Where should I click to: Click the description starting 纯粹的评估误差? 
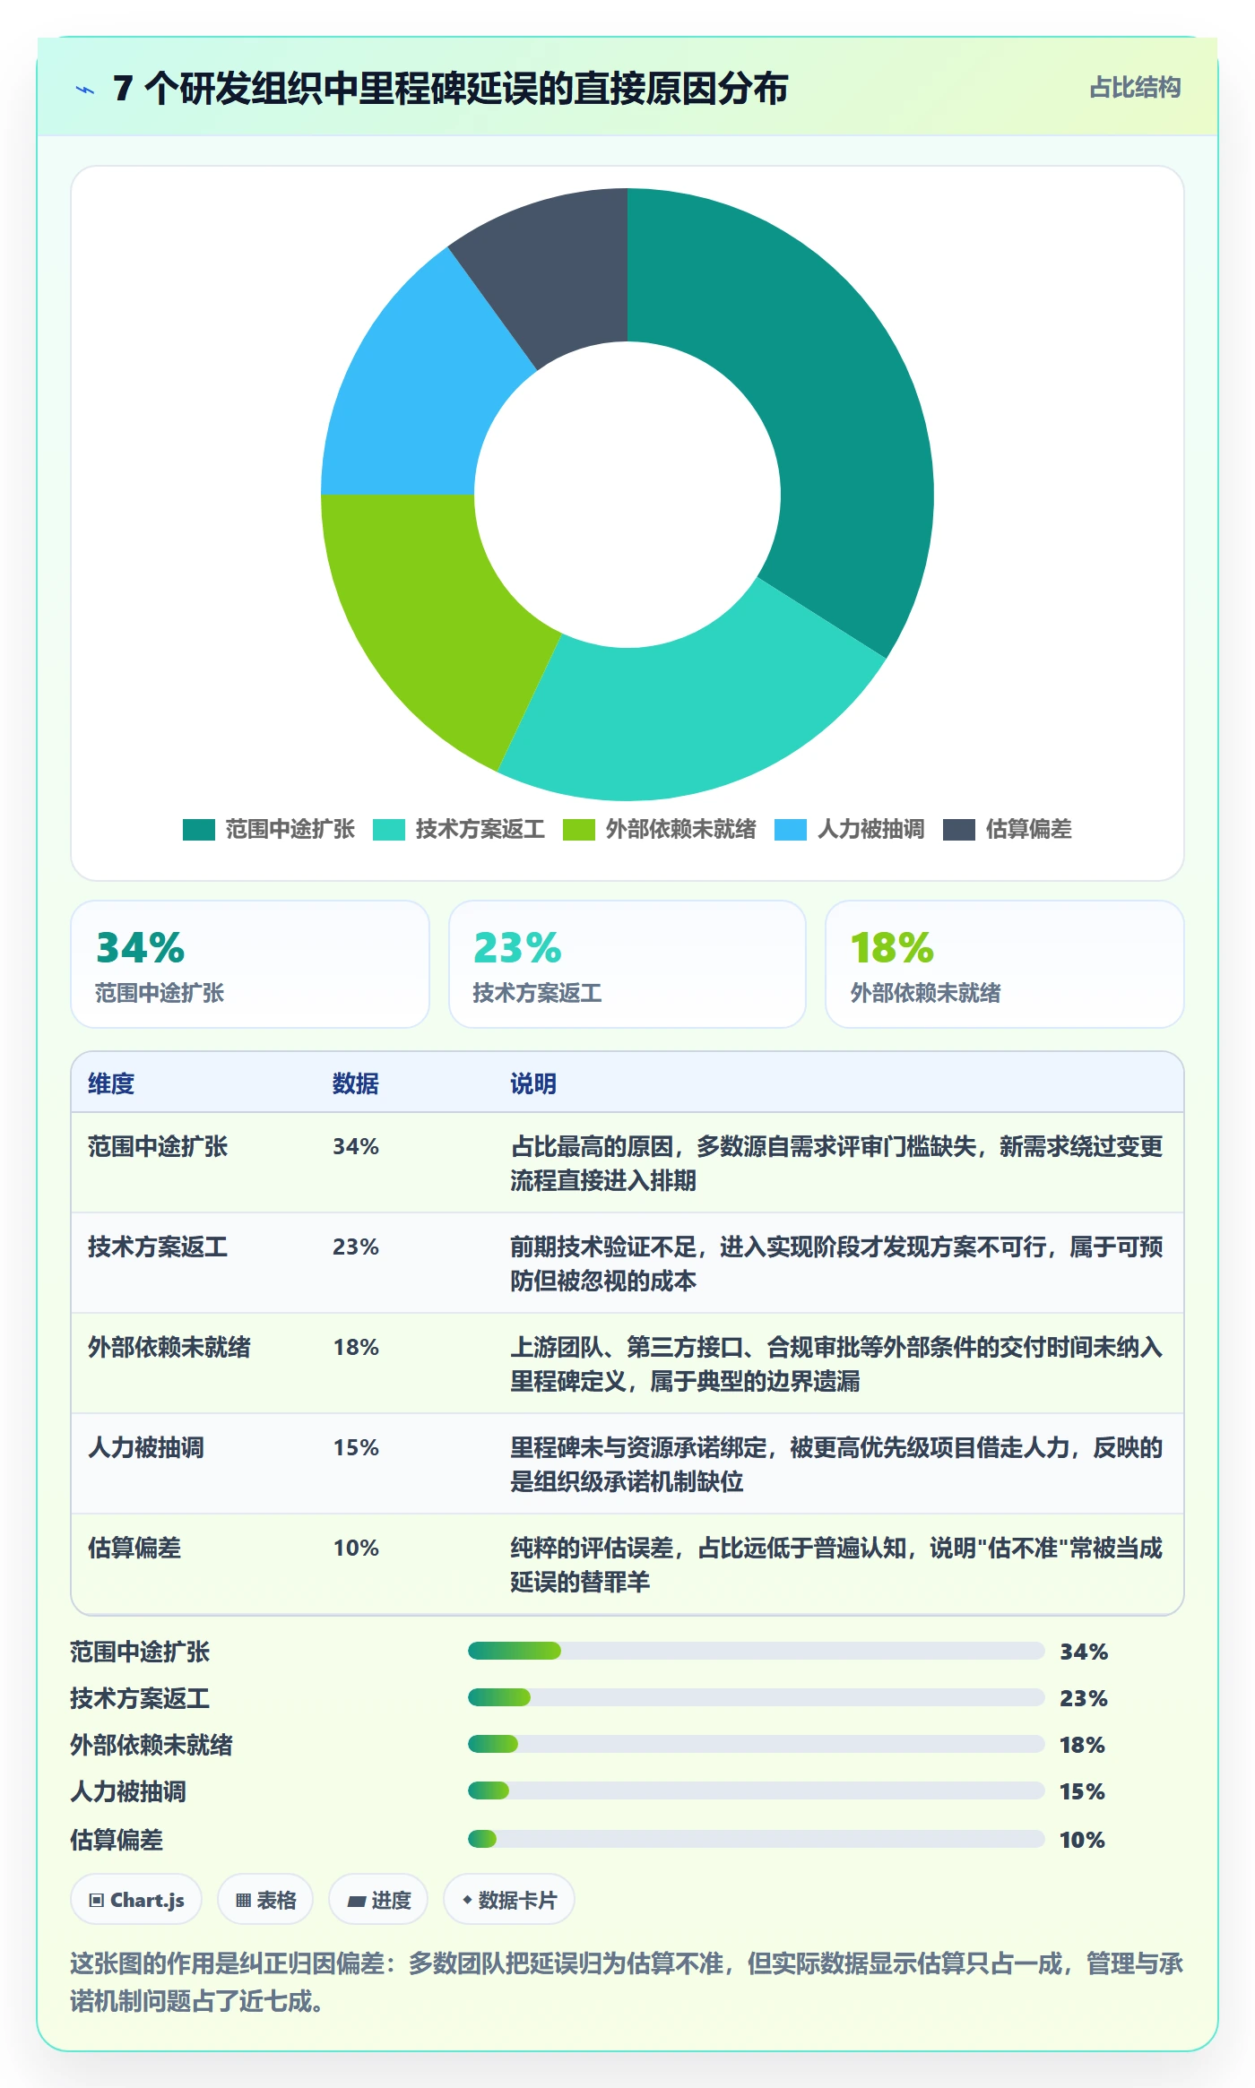click(836, 1565)
